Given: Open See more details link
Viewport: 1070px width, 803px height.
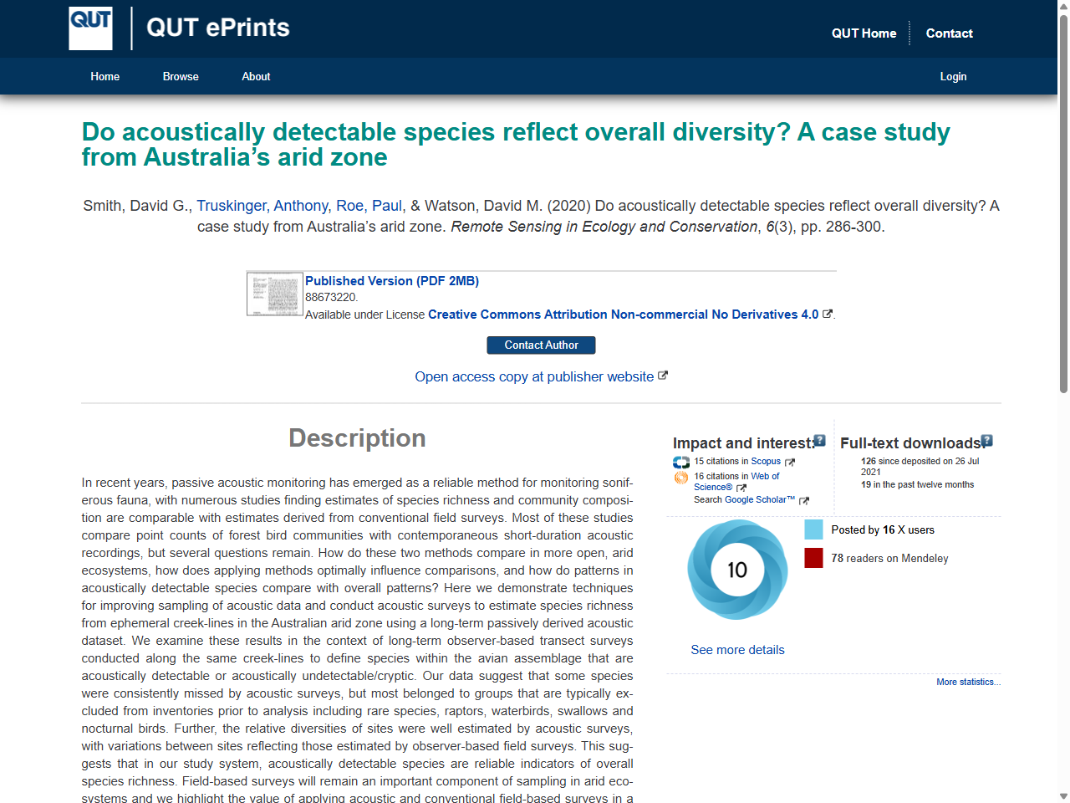Looking at the screenshot, I should click(737, 650).
